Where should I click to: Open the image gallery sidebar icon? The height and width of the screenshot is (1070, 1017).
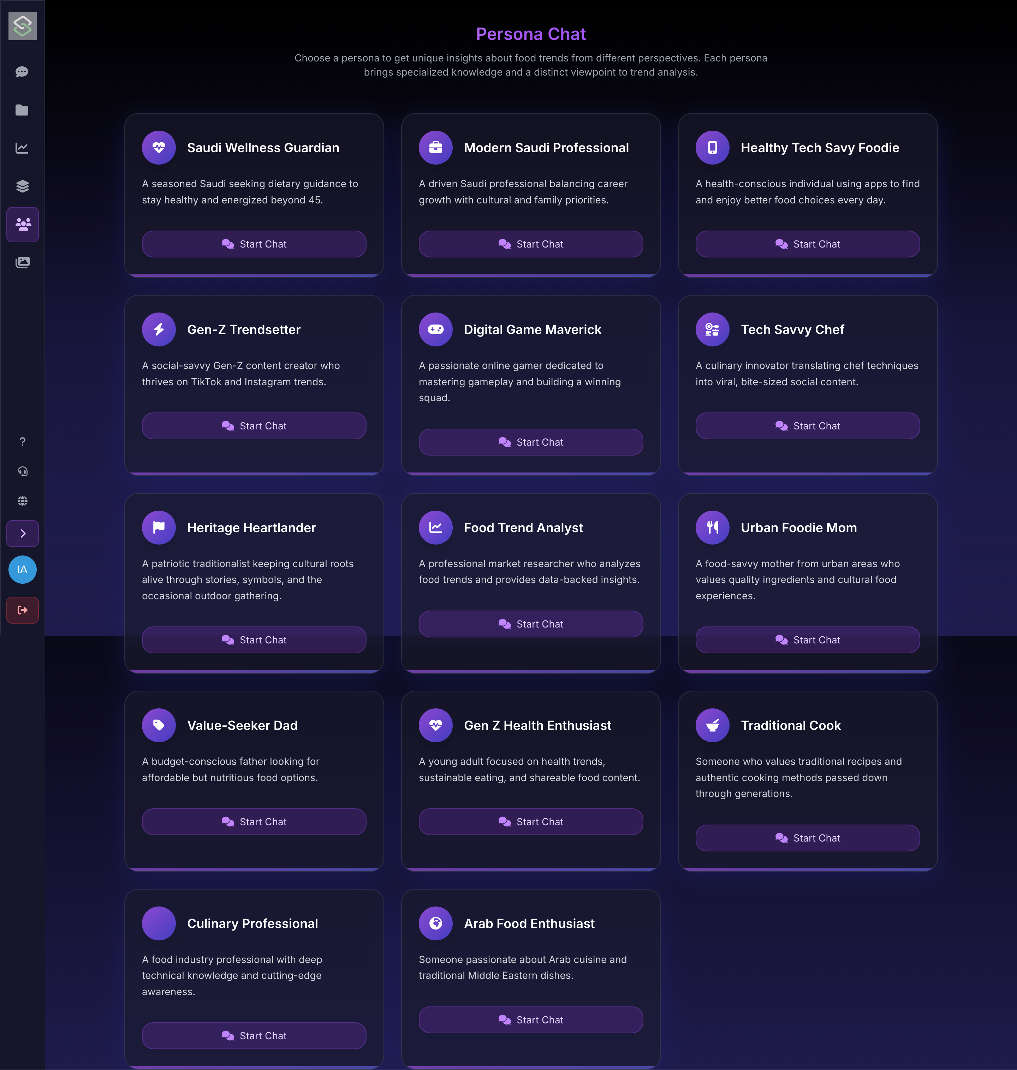22,262
